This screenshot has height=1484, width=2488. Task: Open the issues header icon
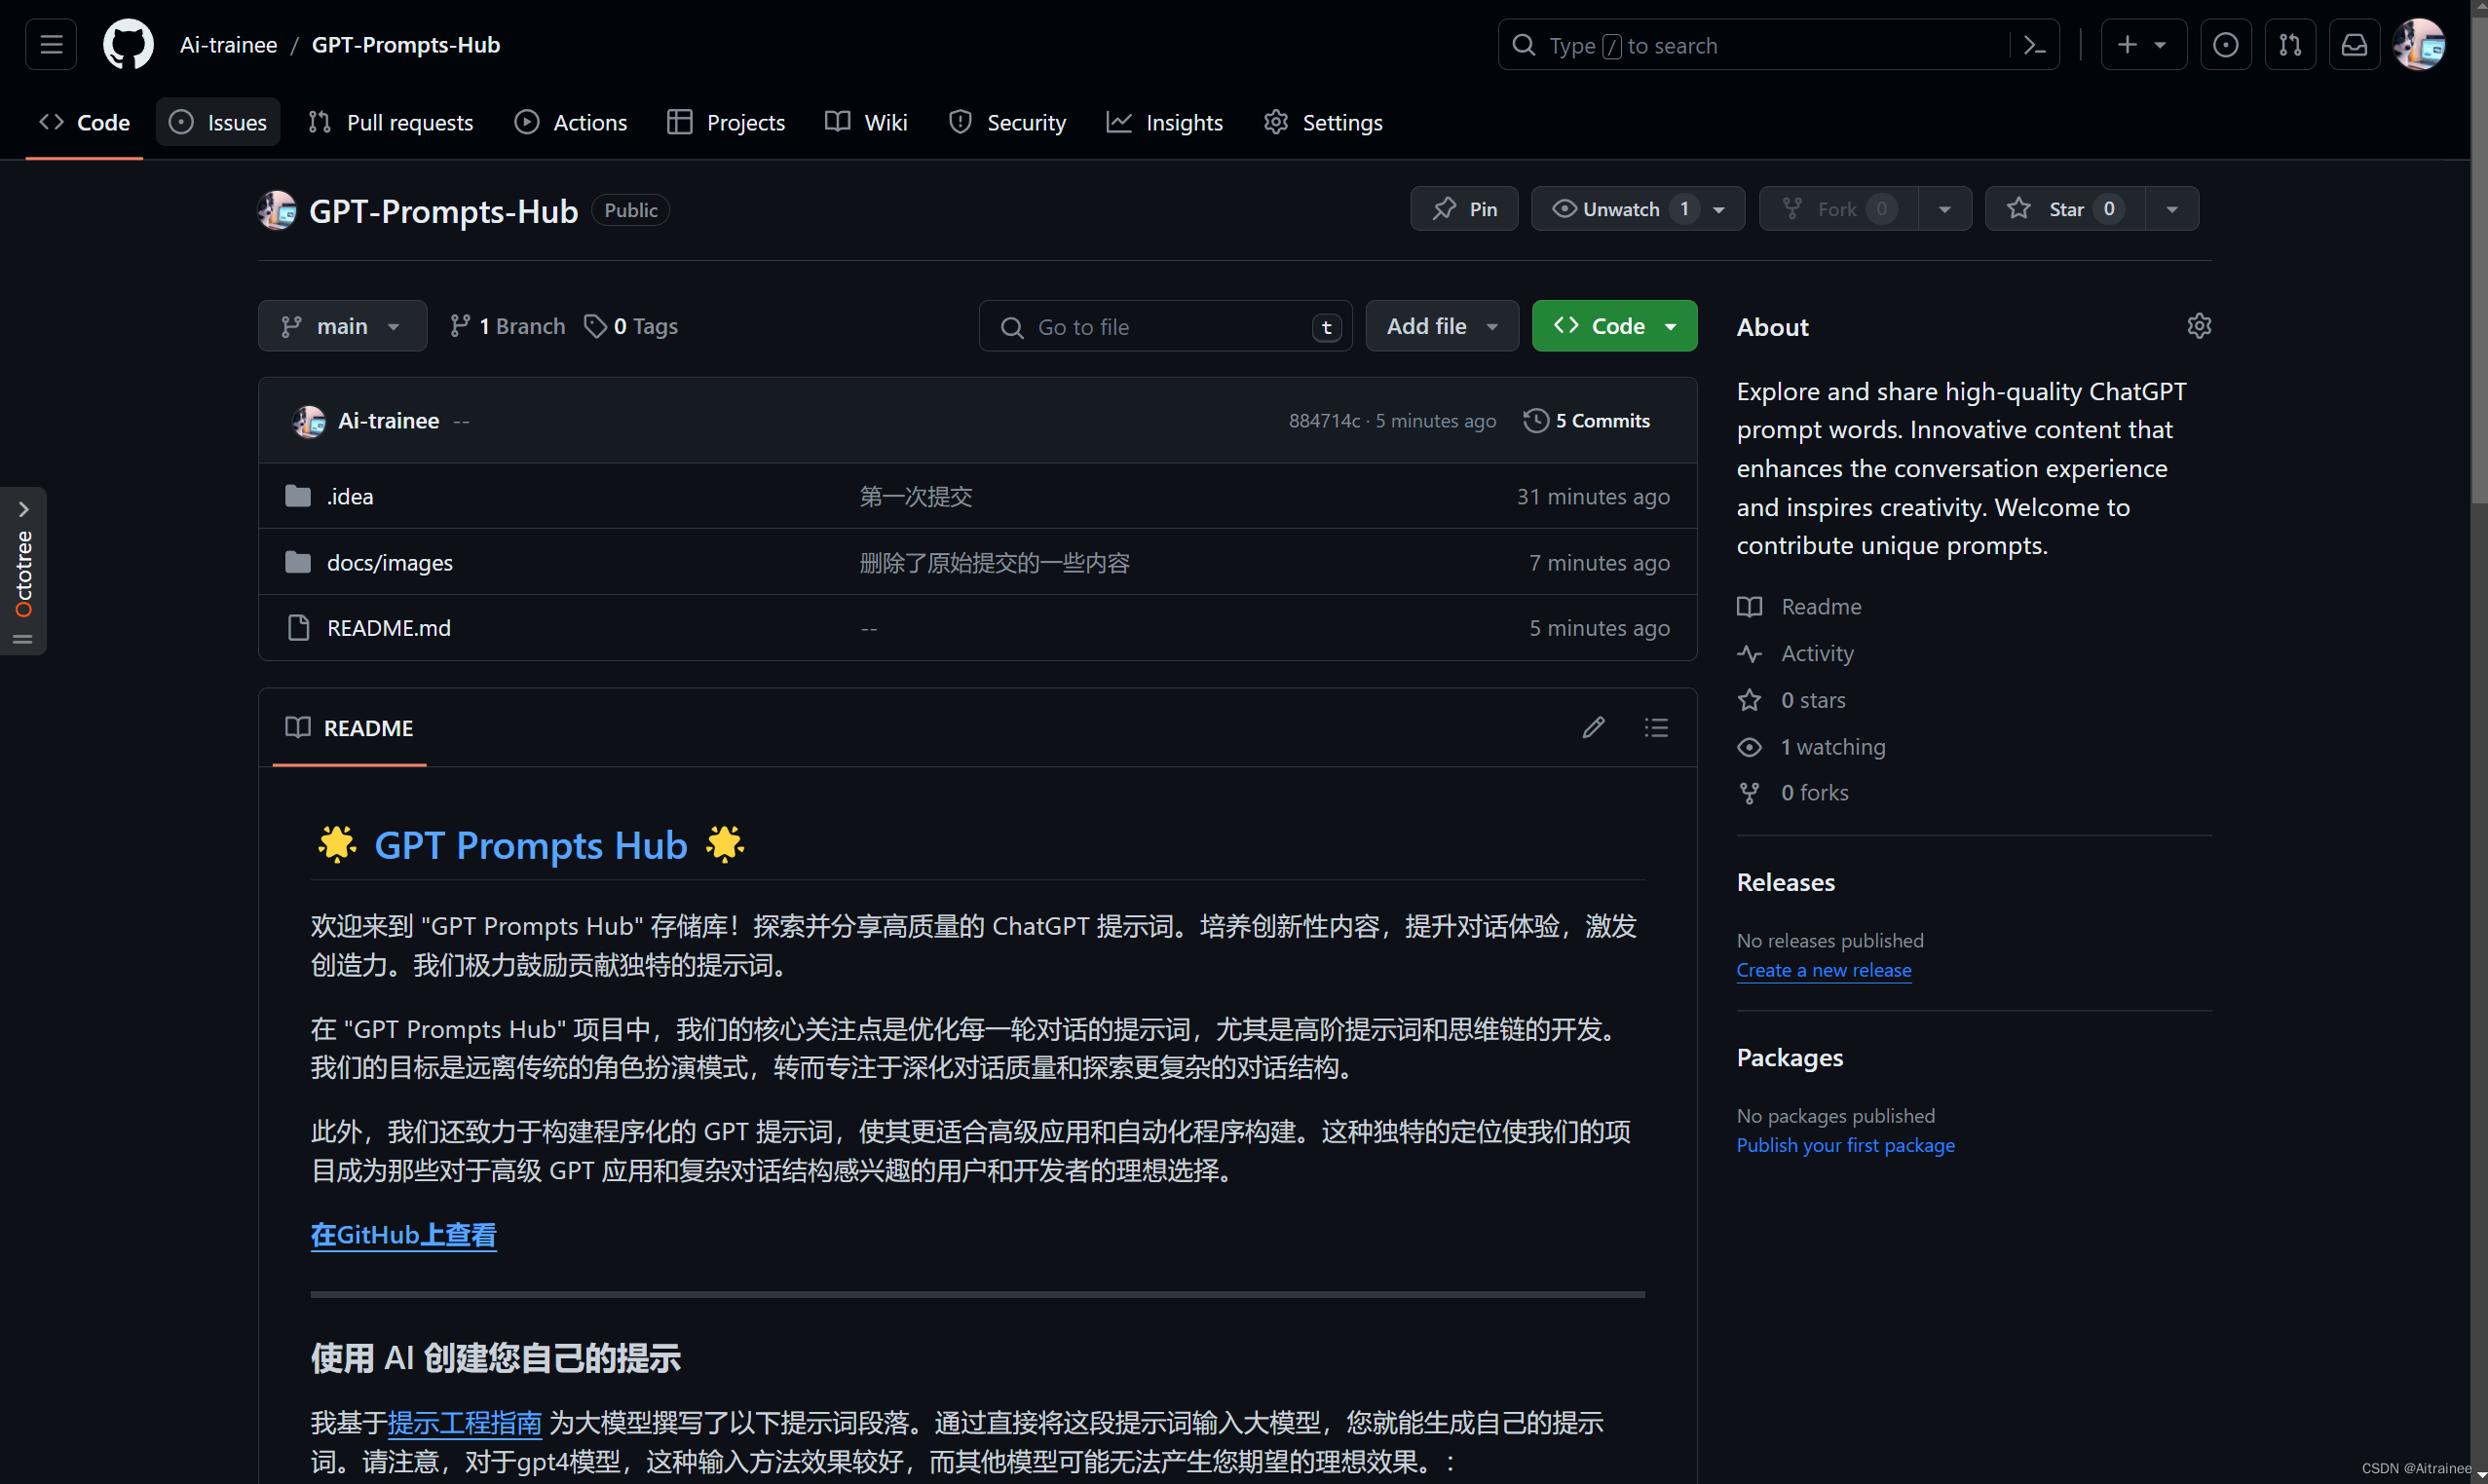tap(2225, 45)
